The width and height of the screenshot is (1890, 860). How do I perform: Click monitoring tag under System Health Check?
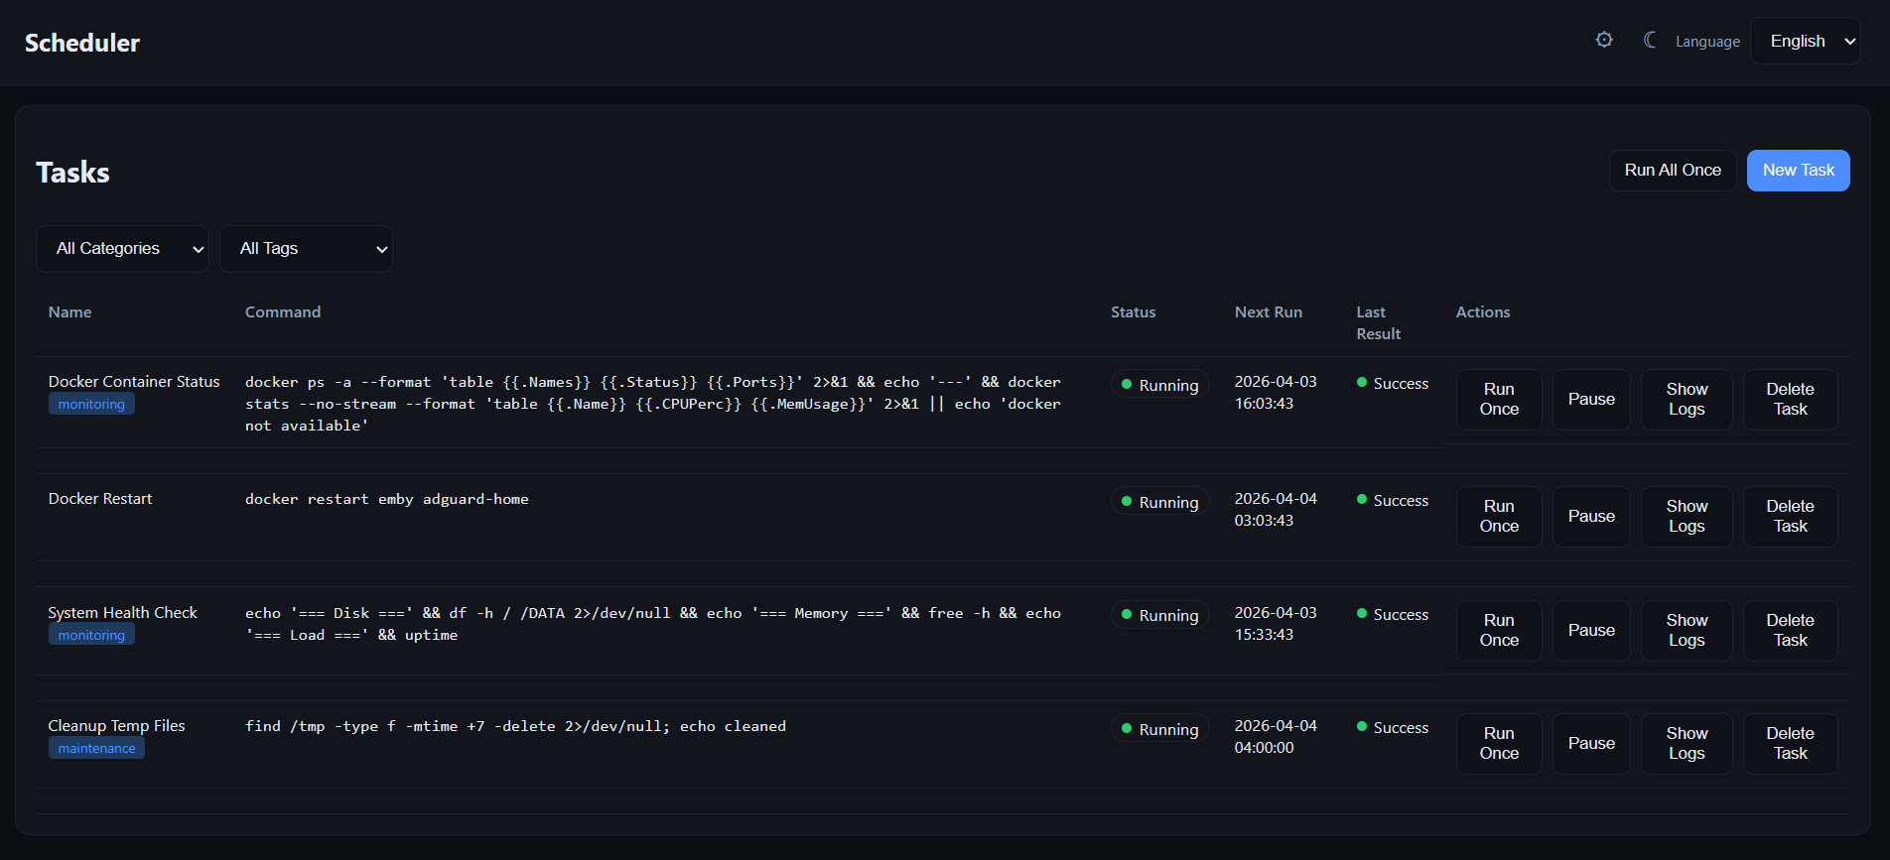91,636
